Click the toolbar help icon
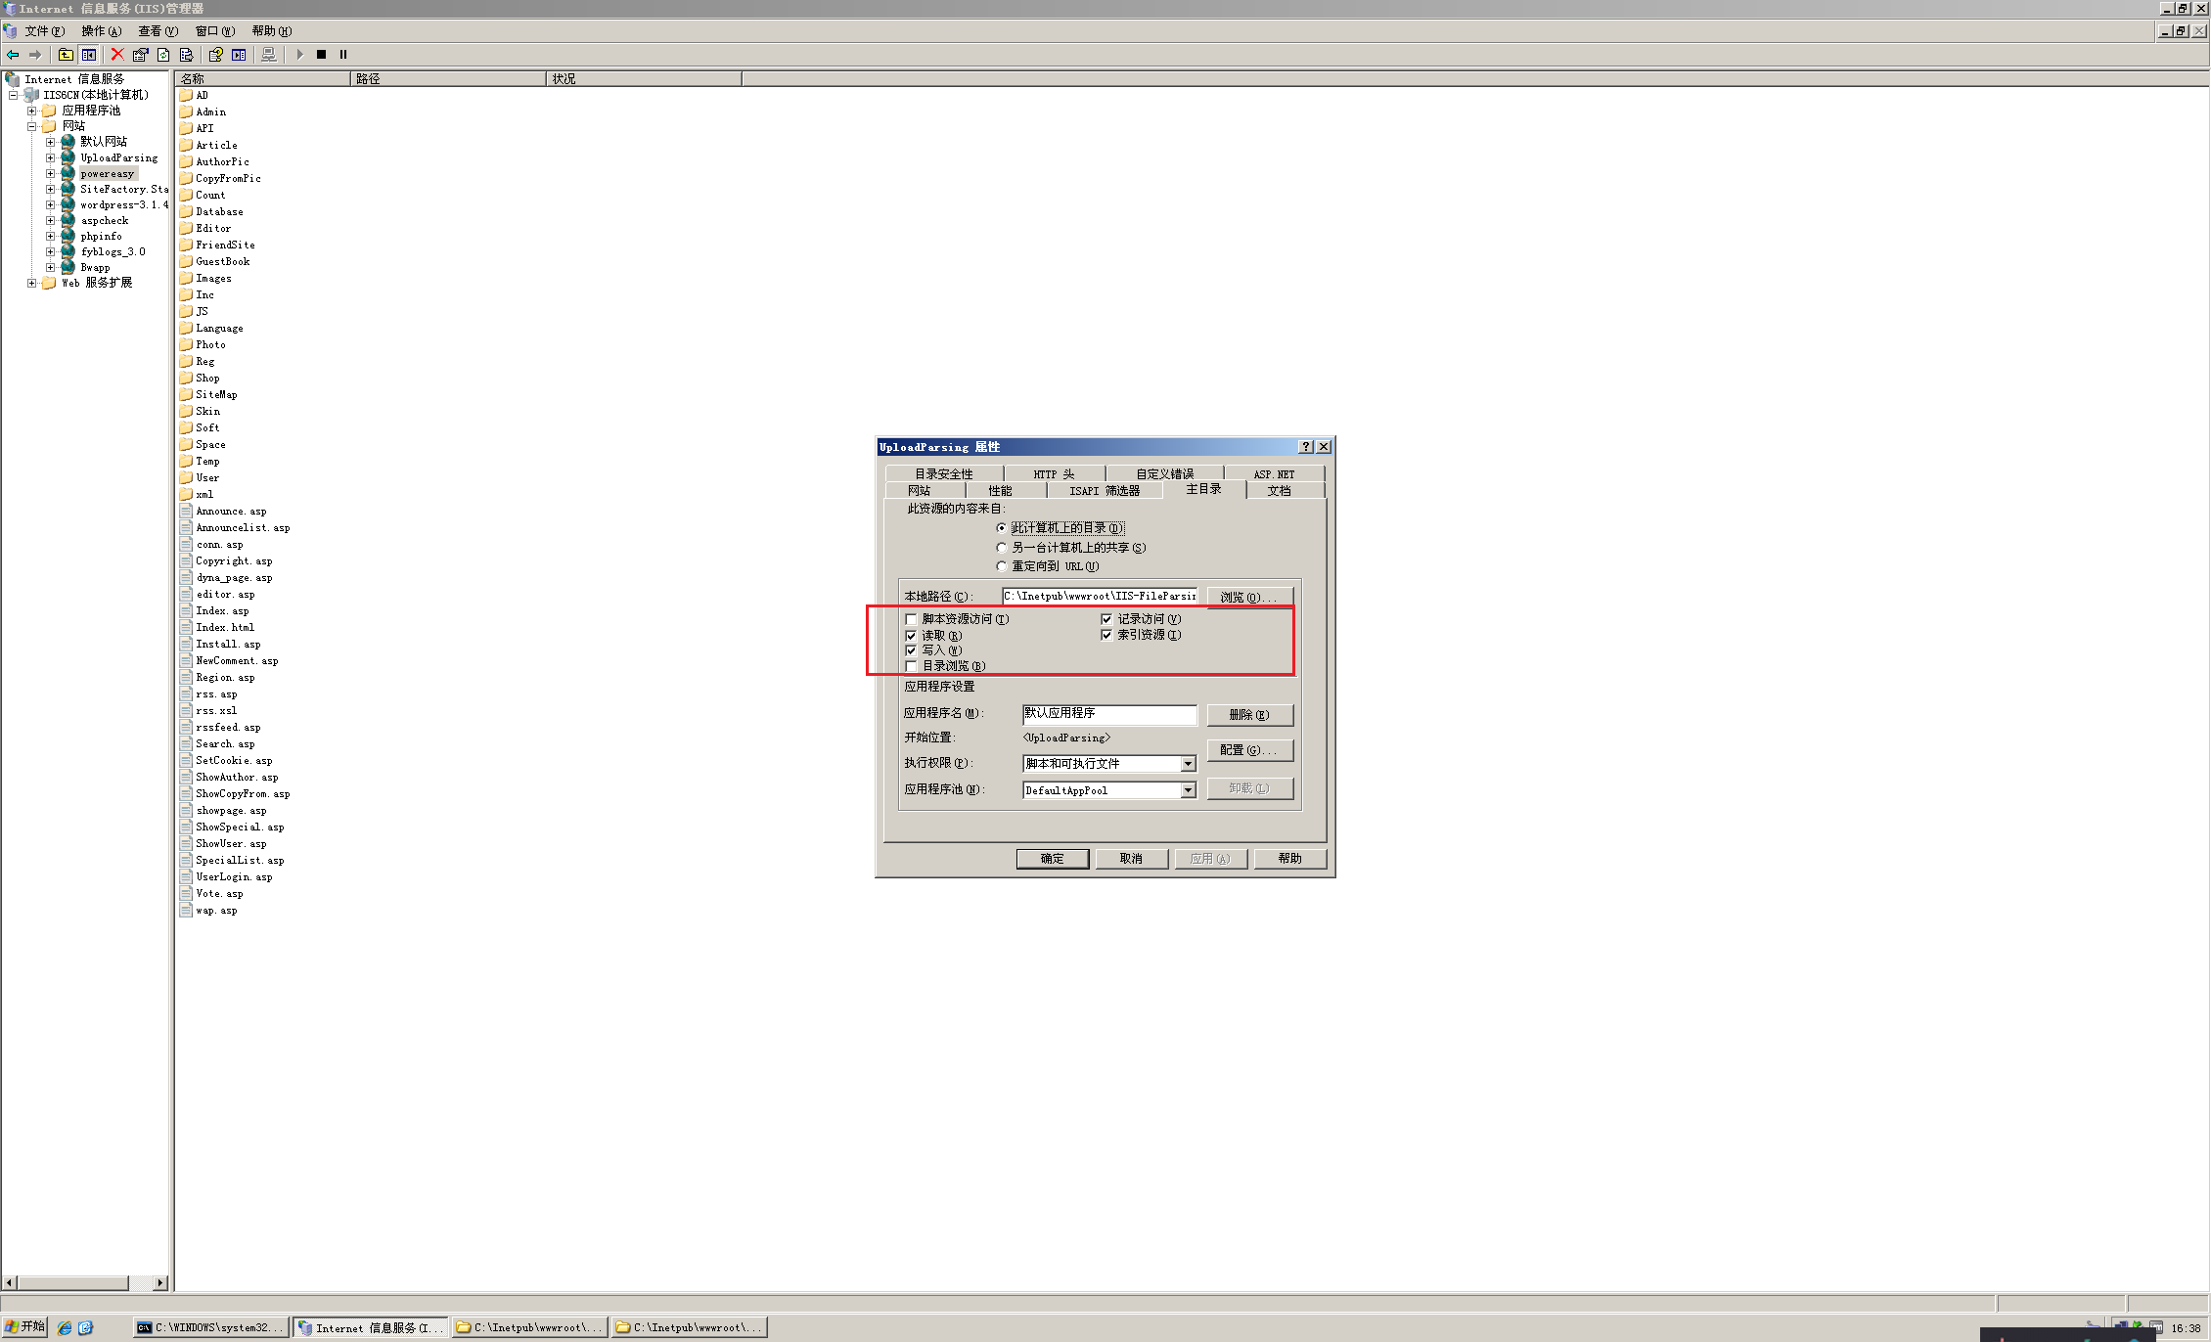This screenshot has height=1342, width=2211. tap(215, 55)
